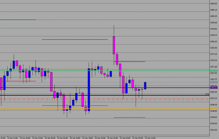Click the green price tag on the axis
This screenshot has width=219, height=139.
click(x=214, y=71)
